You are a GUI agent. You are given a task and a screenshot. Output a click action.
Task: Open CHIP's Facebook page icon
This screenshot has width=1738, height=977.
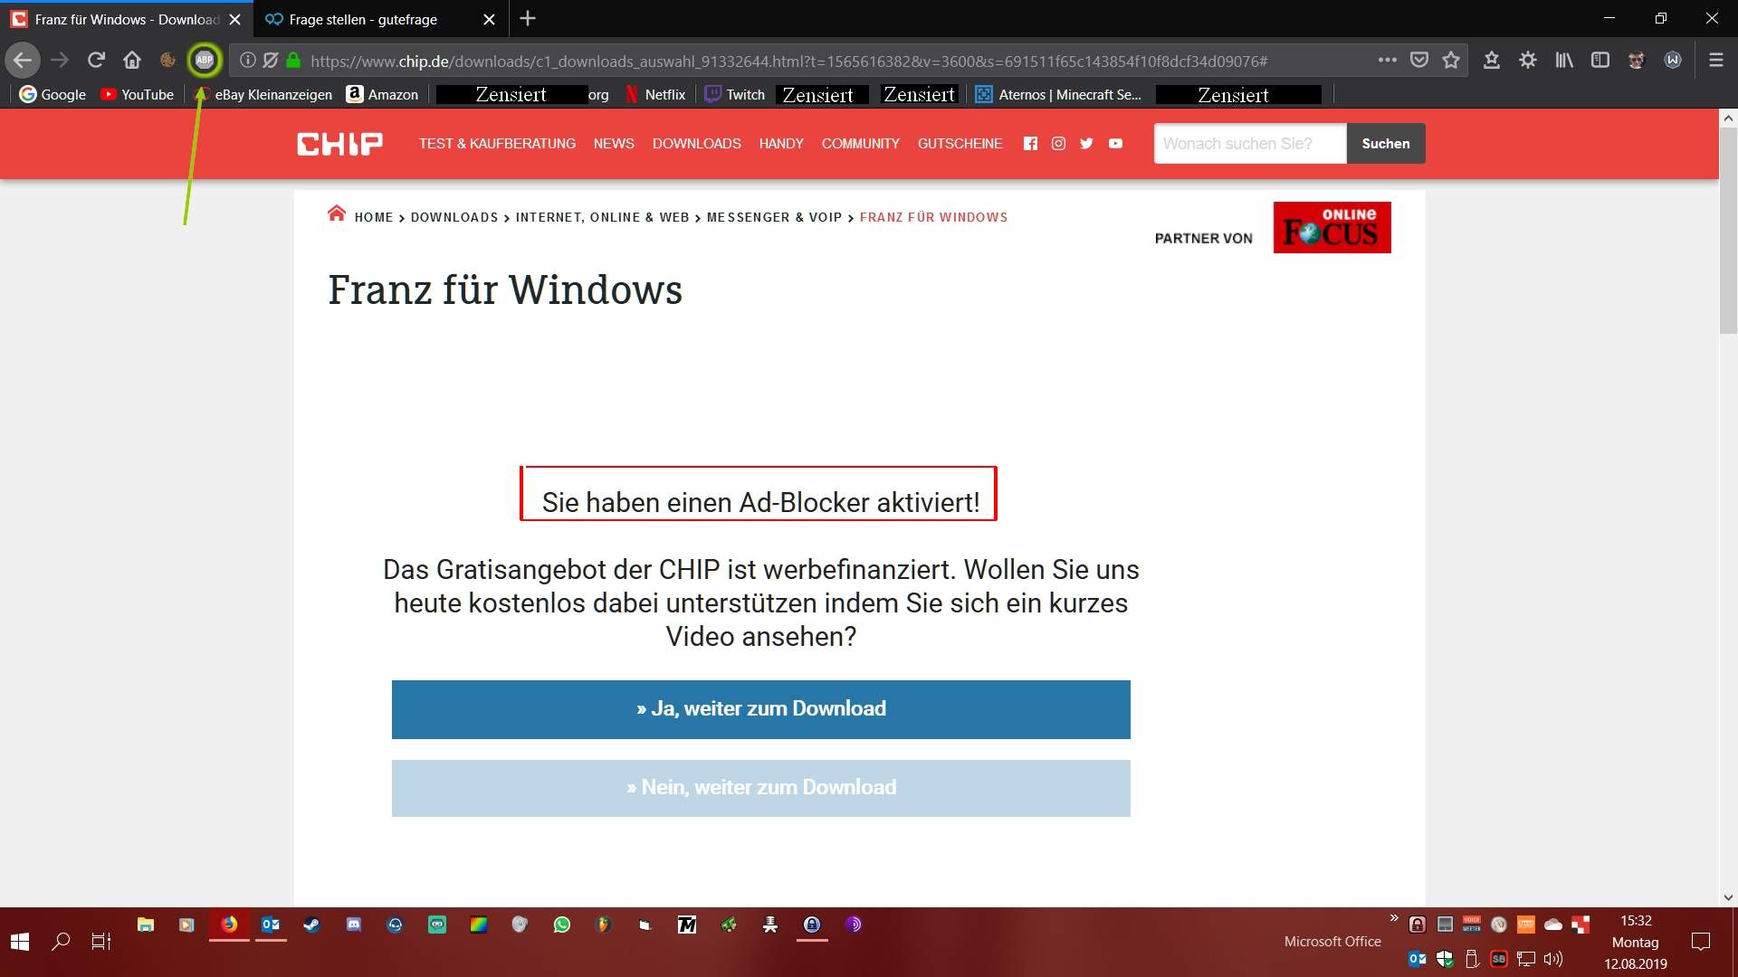click(1030, 144)
